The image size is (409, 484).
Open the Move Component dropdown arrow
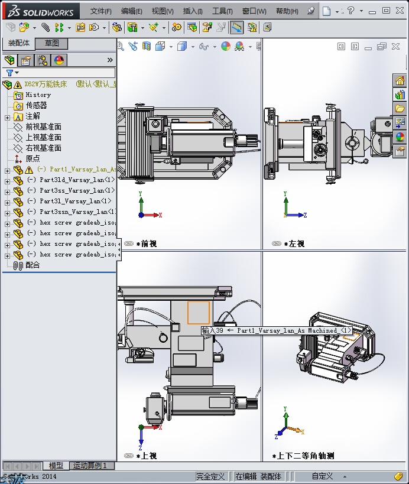(105, 28)
